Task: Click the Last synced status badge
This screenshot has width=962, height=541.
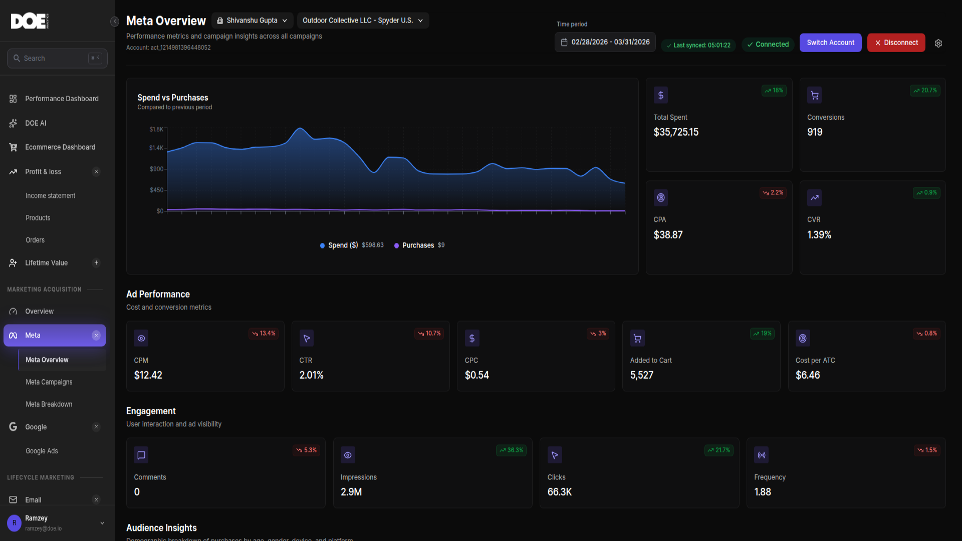Action: tap(698, 45)
